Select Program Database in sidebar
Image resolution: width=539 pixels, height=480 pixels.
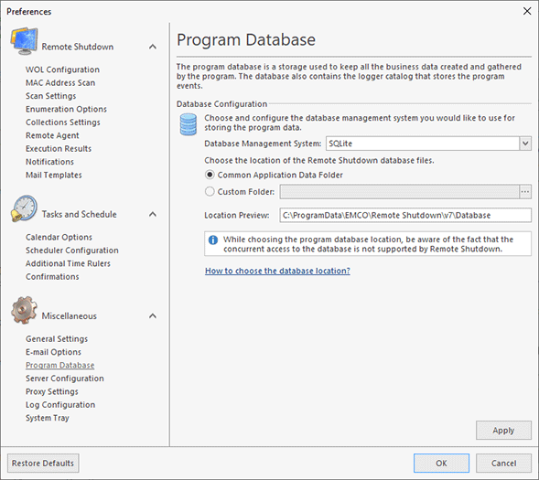coord(60,366)
